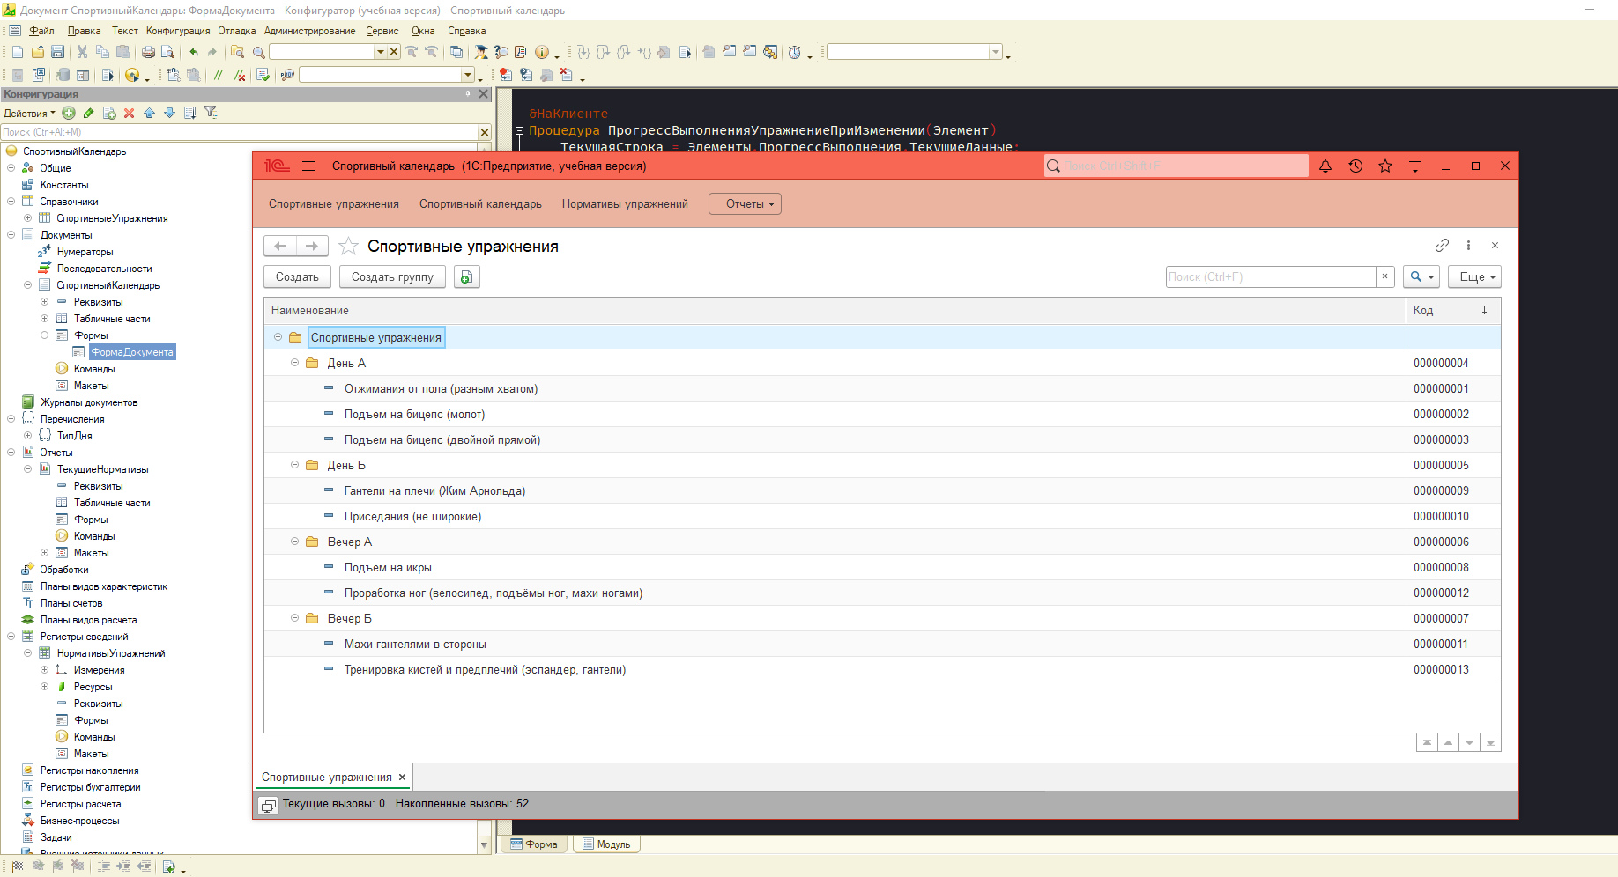This screenshot has height=877, width=1618.
Task: Open the hamburger main menu of 1C:Enterprise
Action: coord(308,166)
